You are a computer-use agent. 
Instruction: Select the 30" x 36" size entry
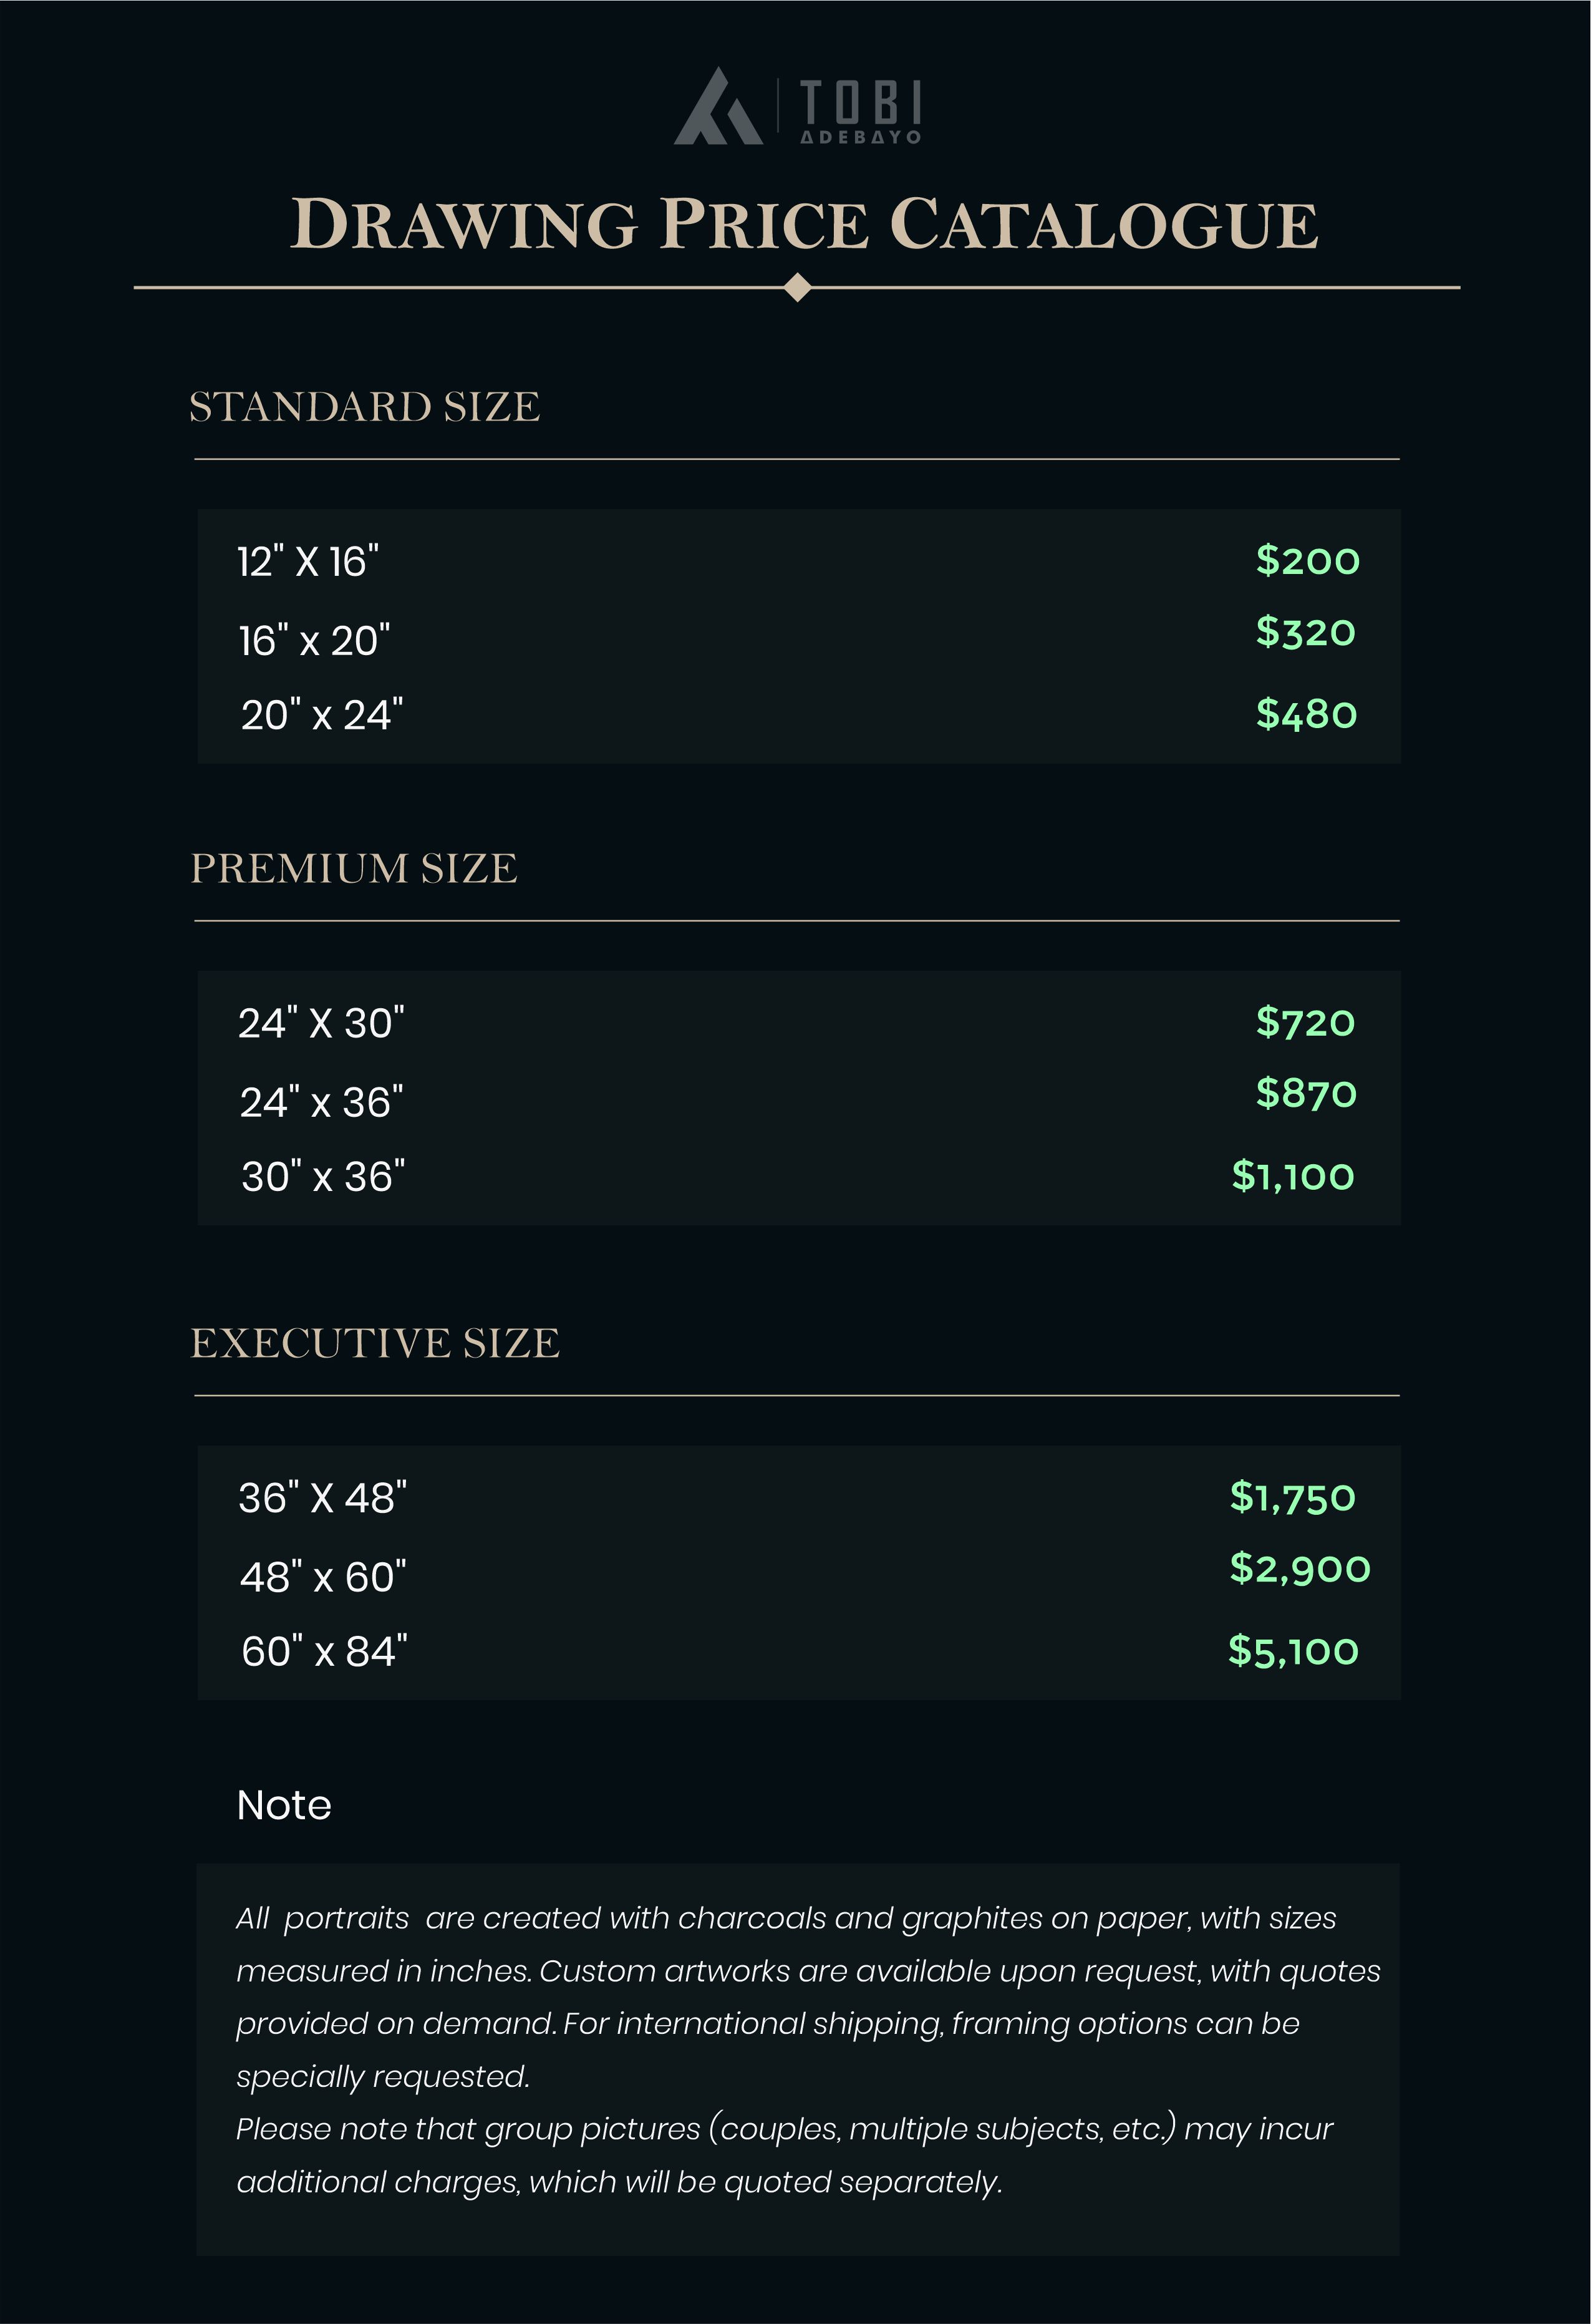(323, 1177)
